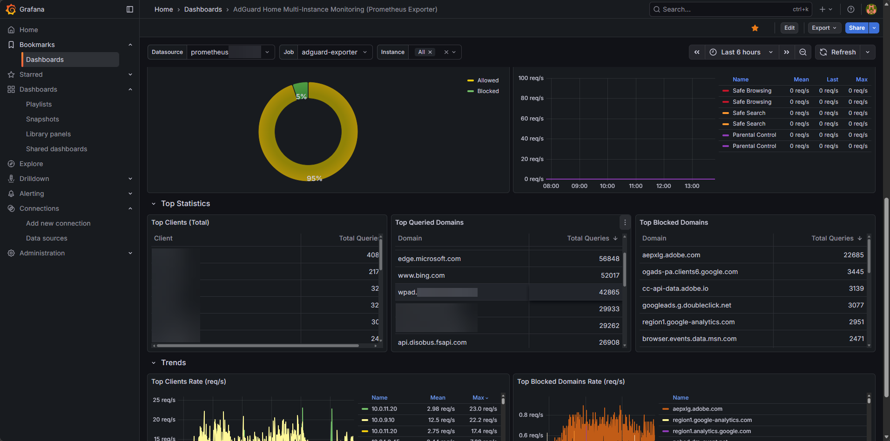The image size is (890, 441).
Task: Click the horizontal scrollbar in Top Clients table
Action: coord(257,346)
